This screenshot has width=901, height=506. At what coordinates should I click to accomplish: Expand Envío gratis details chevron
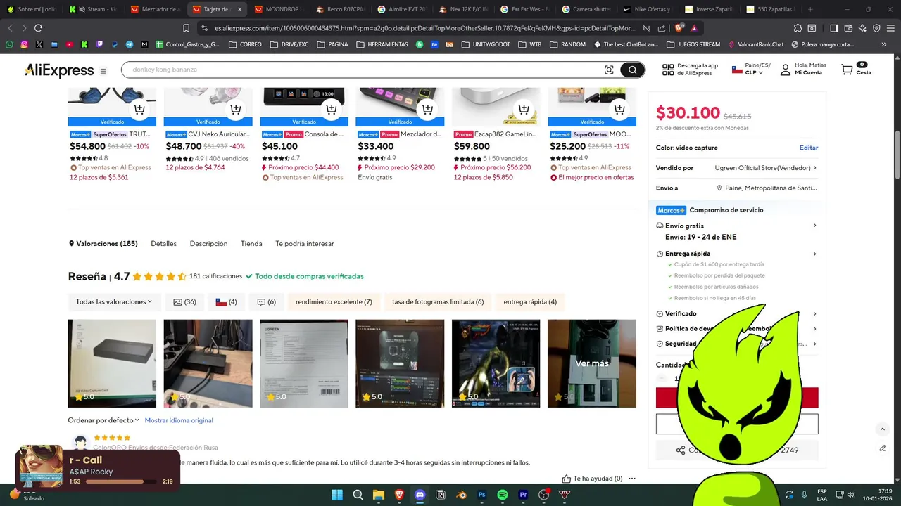(x=814, y=226)
